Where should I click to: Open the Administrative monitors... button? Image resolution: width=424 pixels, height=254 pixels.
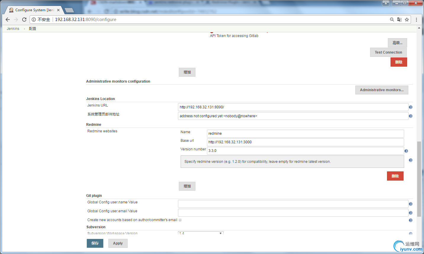pyautogui.click(x=382, y=90)
